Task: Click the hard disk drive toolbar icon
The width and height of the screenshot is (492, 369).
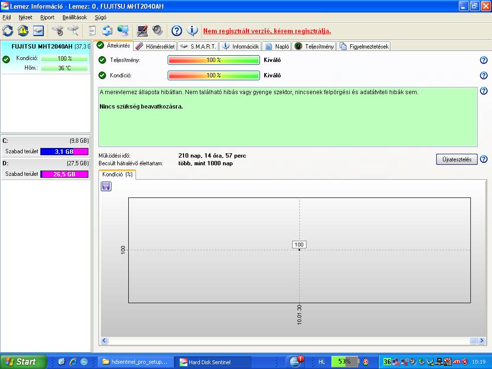Action: coord(38,31)
